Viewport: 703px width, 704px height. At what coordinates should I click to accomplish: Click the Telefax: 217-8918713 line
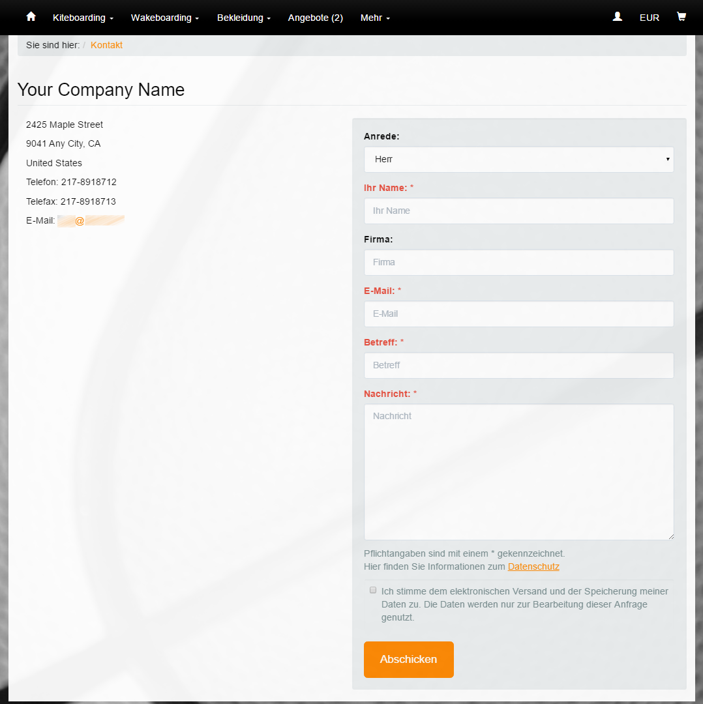(x=71, y=201)
